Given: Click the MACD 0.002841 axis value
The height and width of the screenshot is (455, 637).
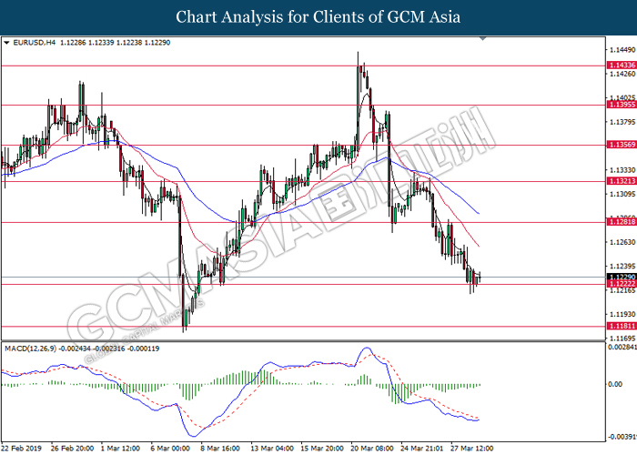Looking at the screenshot, I should click(x=622, y=348).
